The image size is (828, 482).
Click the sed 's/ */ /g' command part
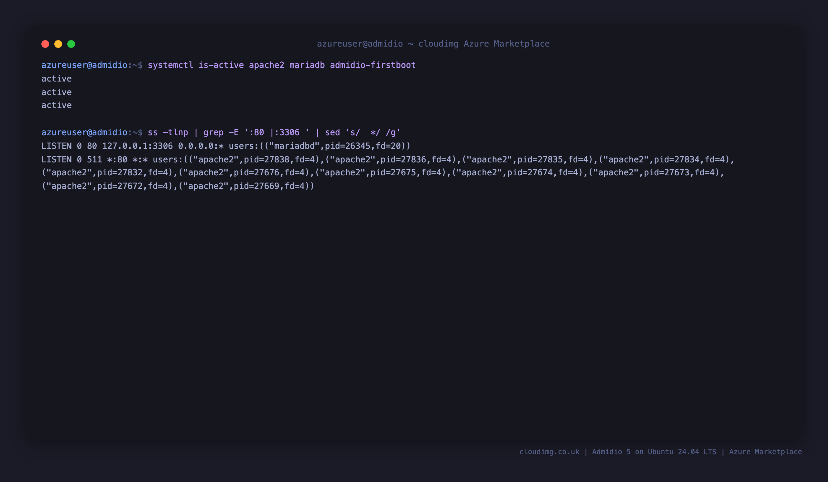point(363,132)
